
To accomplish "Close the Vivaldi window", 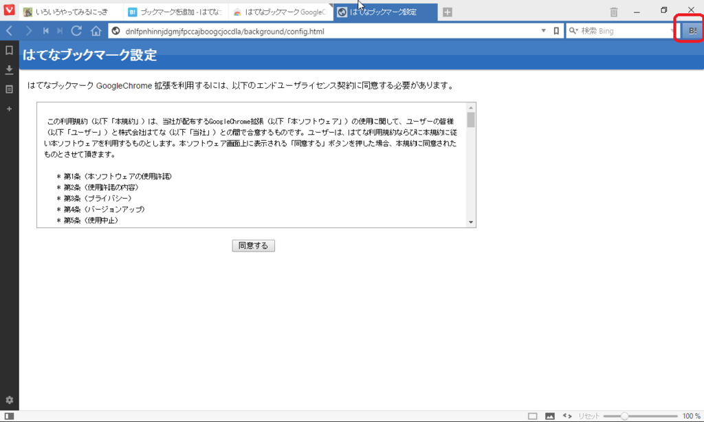I will point(691,10).
